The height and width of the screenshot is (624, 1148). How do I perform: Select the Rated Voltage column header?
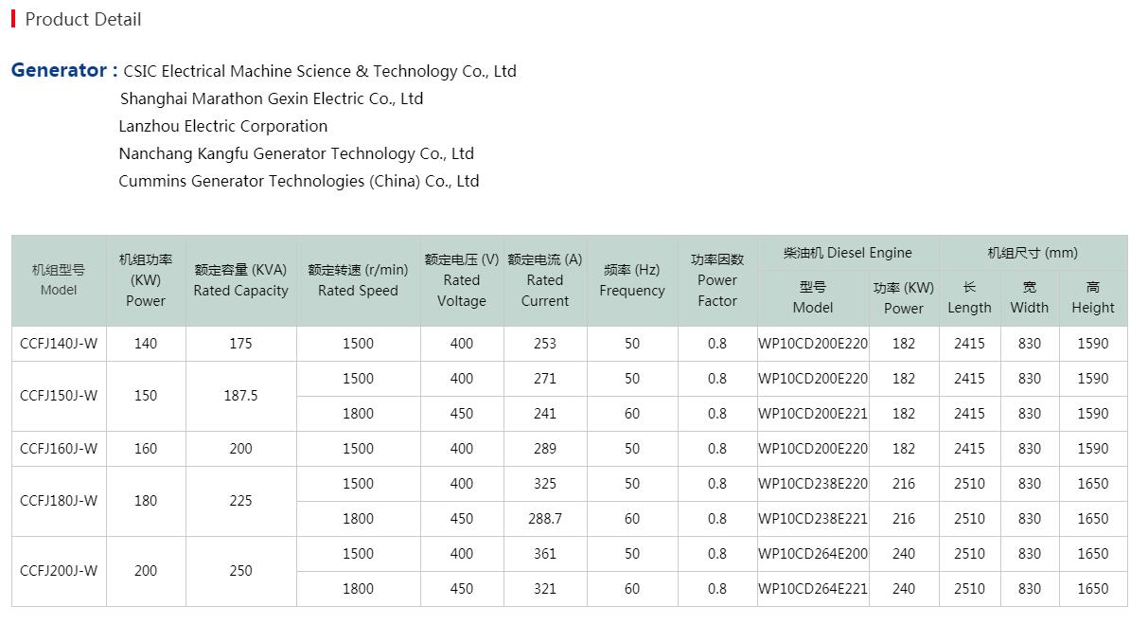click(x=462, y=280)
